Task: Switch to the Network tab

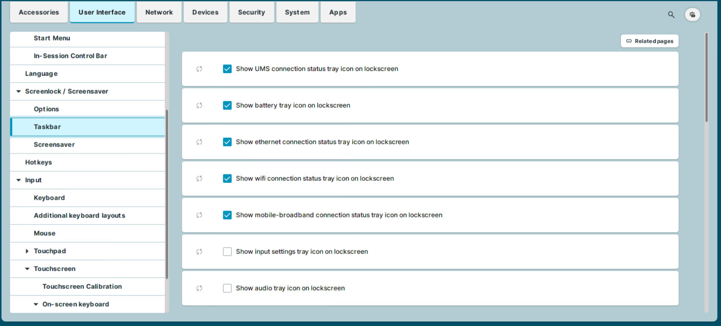Action: [159, 12]
